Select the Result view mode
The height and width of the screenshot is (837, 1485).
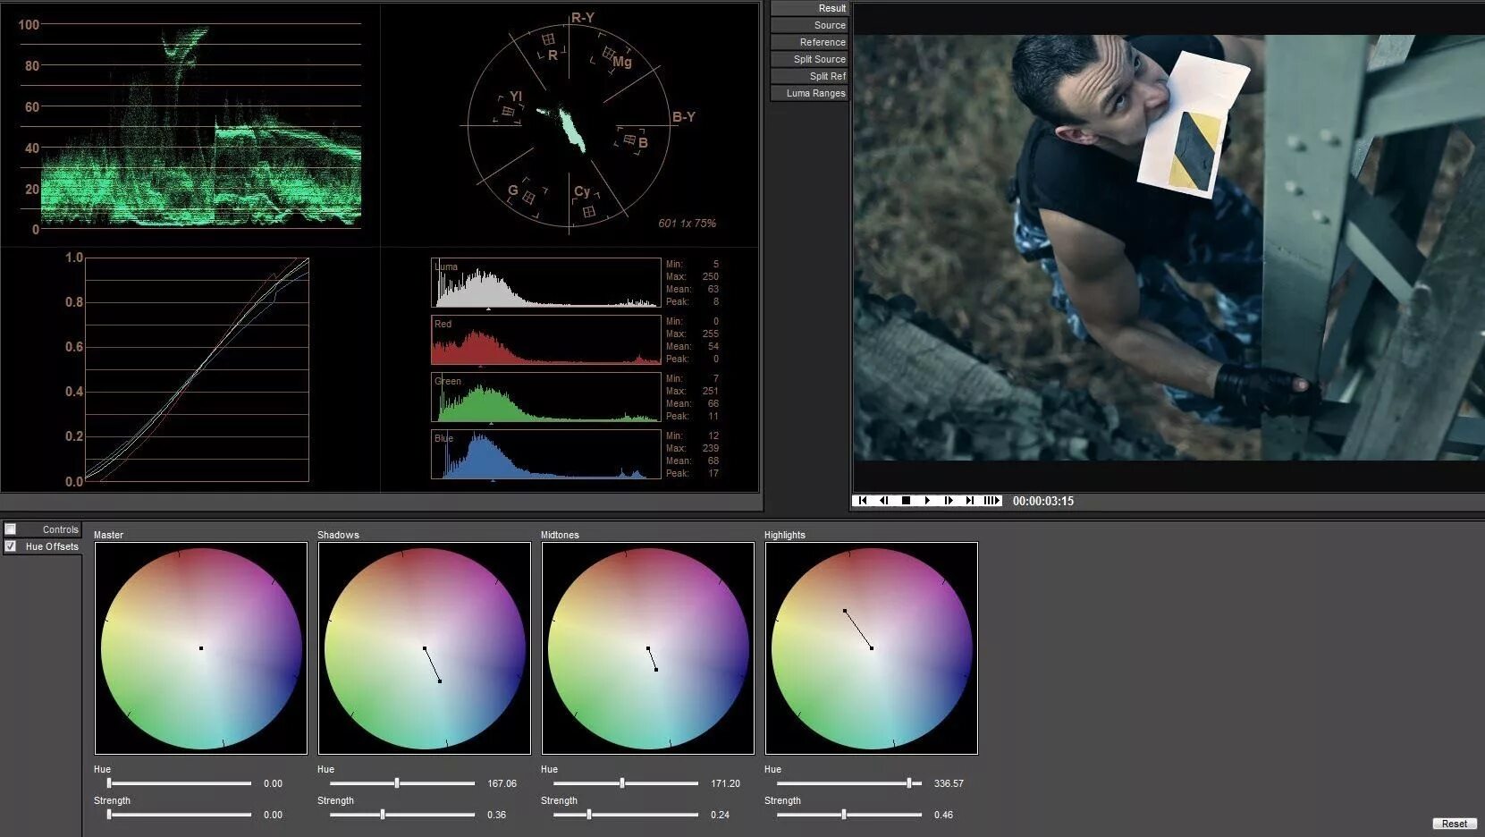pos(809,8)
